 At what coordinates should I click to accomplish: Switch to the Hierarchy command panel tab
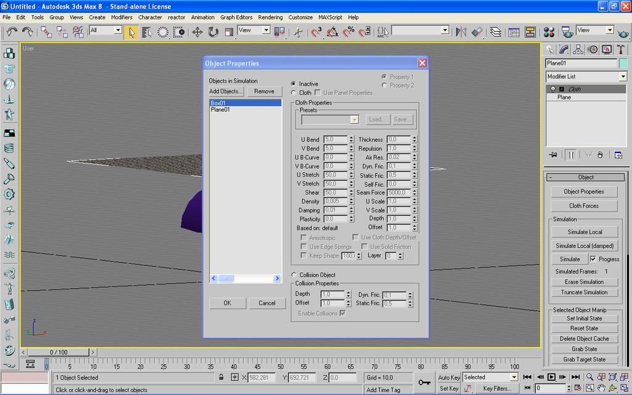coord(578,49)
